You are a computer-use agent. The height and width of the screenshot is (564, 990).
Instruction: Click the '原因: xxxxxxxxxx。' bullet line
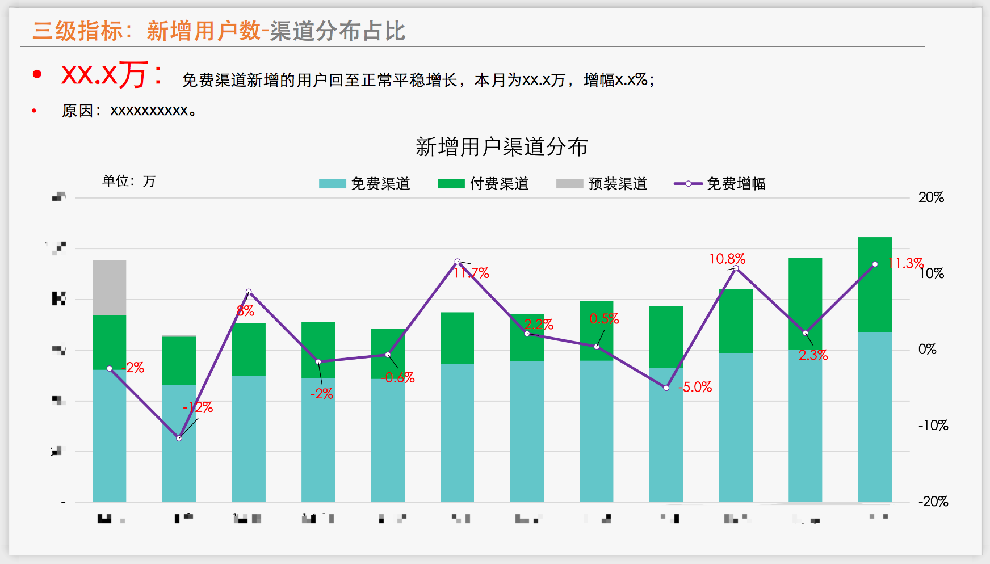tap(130, 111)
